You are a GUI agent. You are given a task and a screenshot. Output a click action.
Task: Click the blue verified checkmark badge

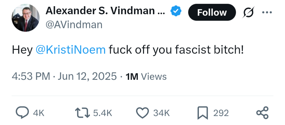[176, 11]
